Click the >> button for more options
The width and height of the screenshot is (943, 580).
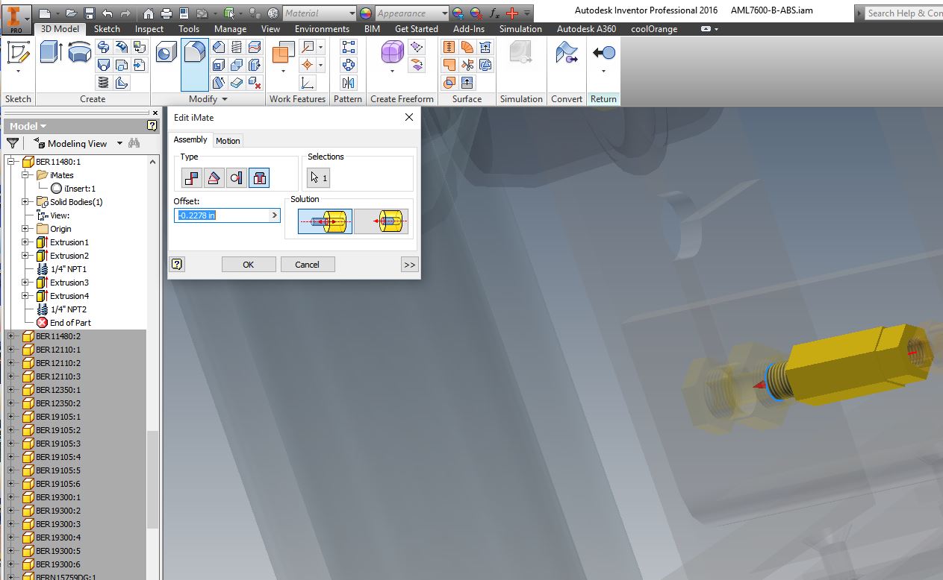click(409, 264)
